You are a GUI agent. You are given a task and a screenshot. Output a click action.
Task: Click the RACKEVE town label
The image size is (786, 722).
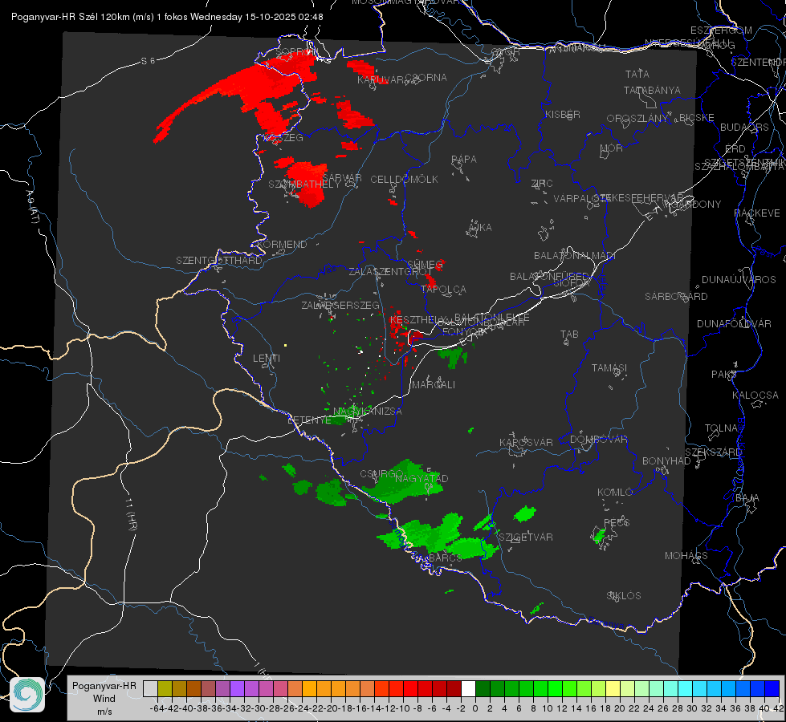[x=757, y=213]
